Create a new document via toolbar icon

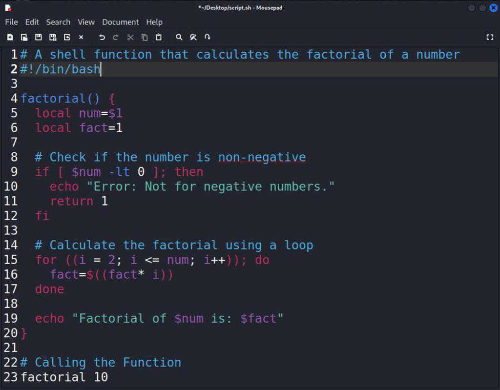[10, 37]
